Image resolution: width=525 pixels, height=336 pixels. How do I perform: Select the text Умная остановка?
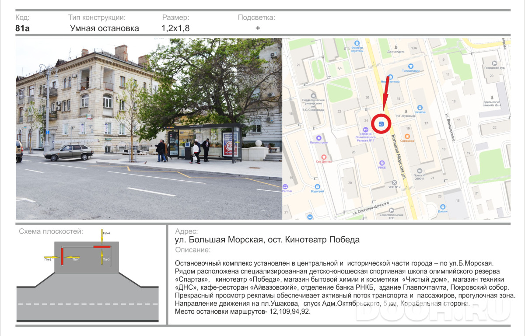(x=105, y=28)
